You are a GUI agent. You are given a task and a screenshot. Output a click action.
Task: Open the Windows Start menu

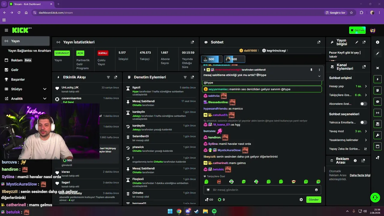tap(170, 211)
